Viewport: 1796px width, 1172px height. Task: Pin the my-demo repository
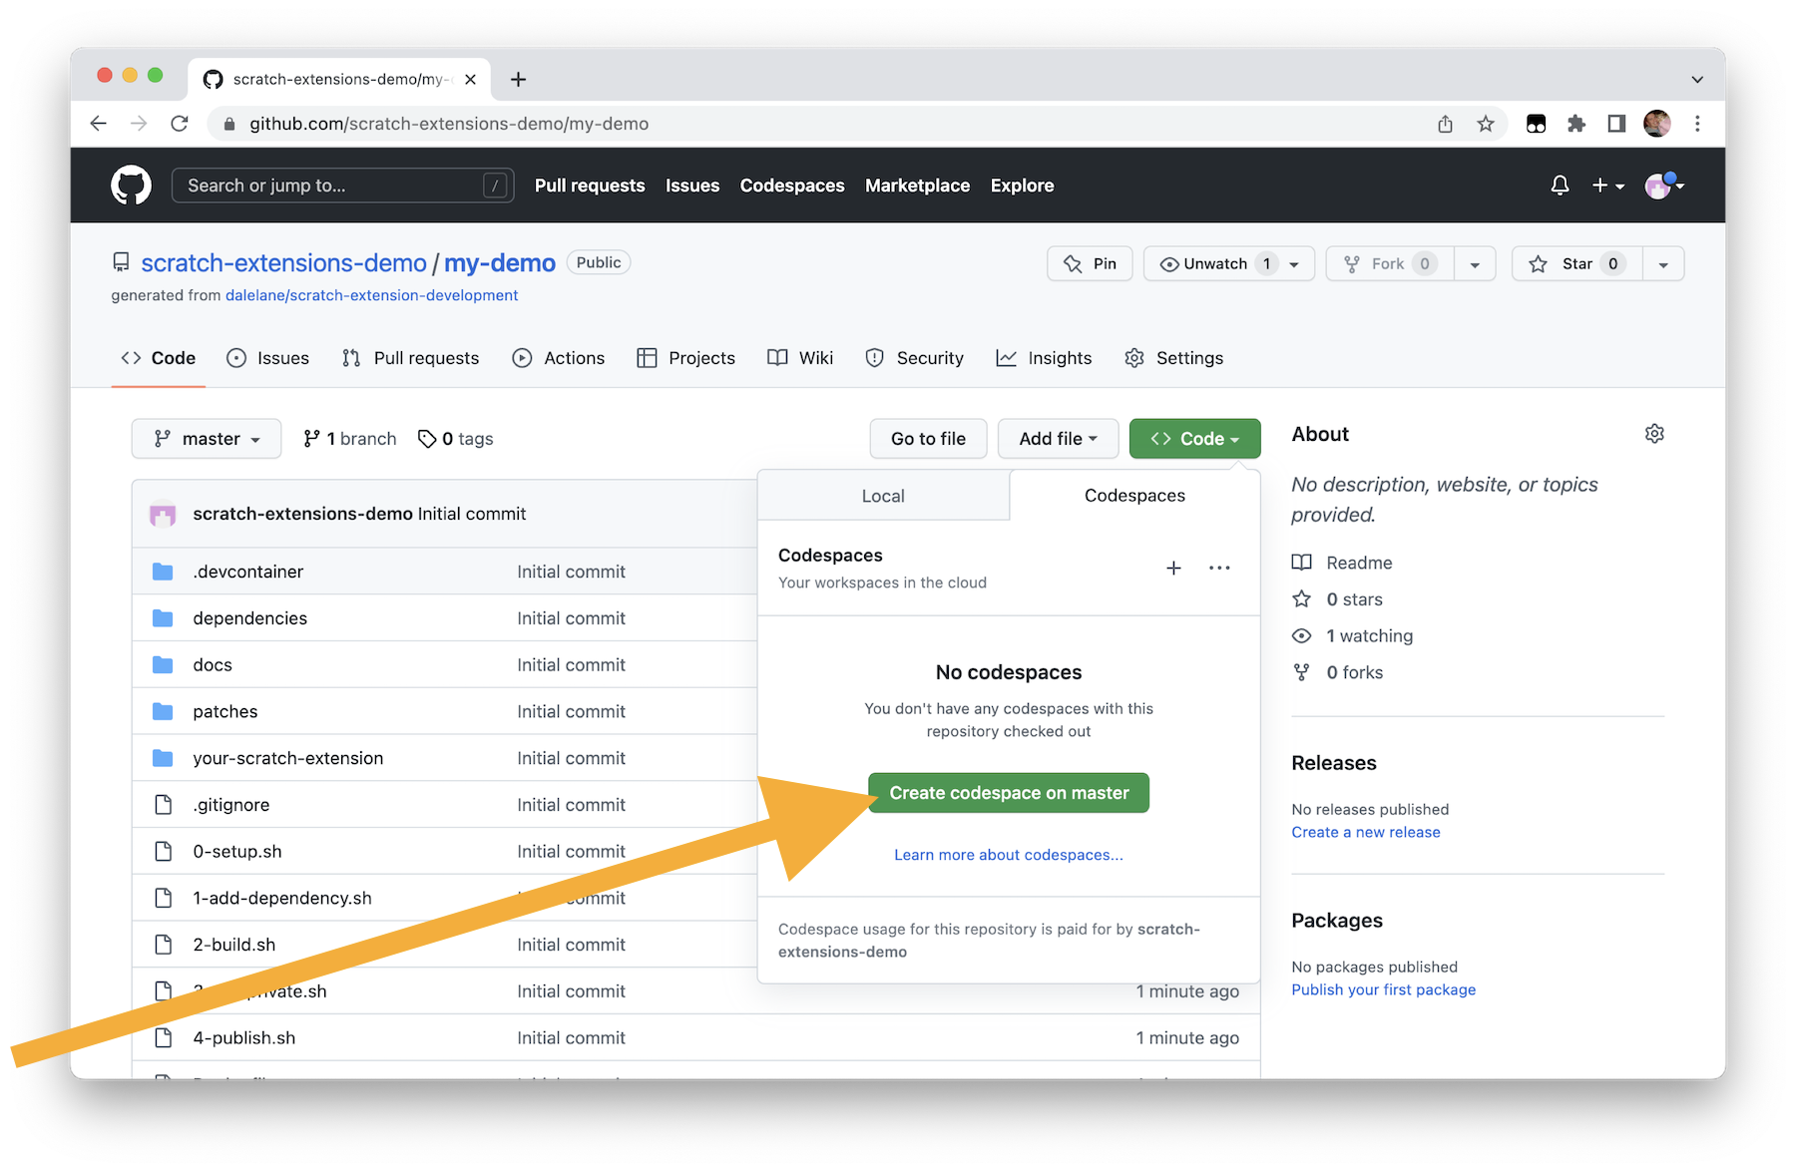[1090, 264]
